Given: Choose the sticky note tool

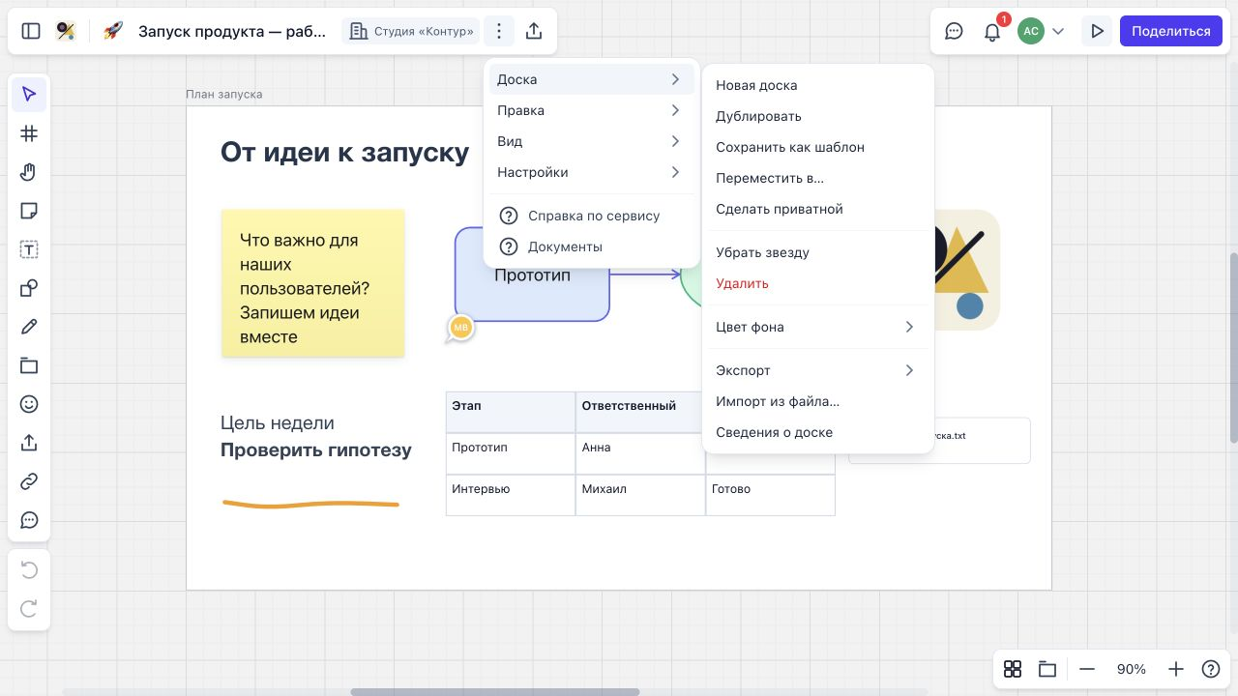Looking at the screenshot, I should coord(29,211).
